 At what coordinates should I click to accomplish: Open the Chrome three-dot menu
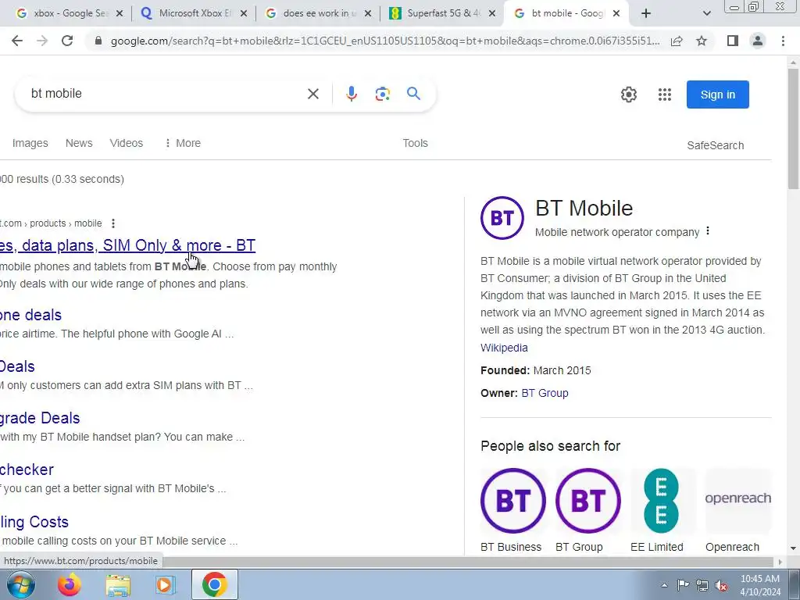click(x=783, y=41)
